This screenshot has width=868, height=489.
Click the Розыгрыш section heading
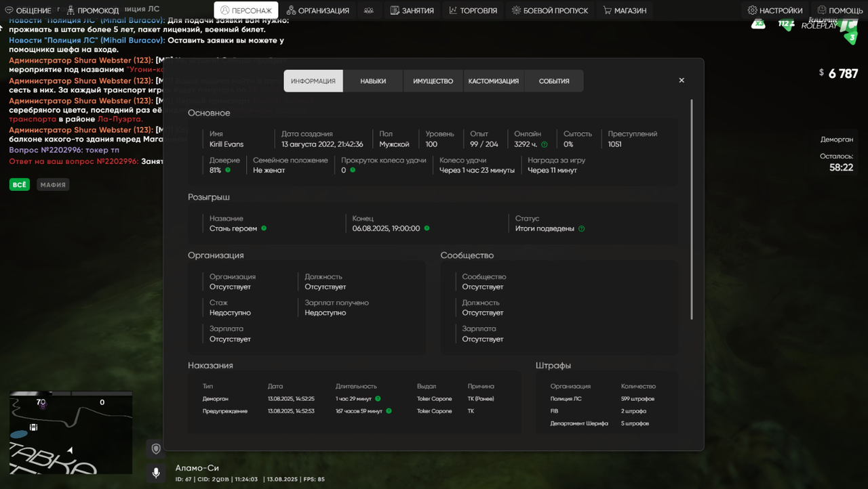209,197
